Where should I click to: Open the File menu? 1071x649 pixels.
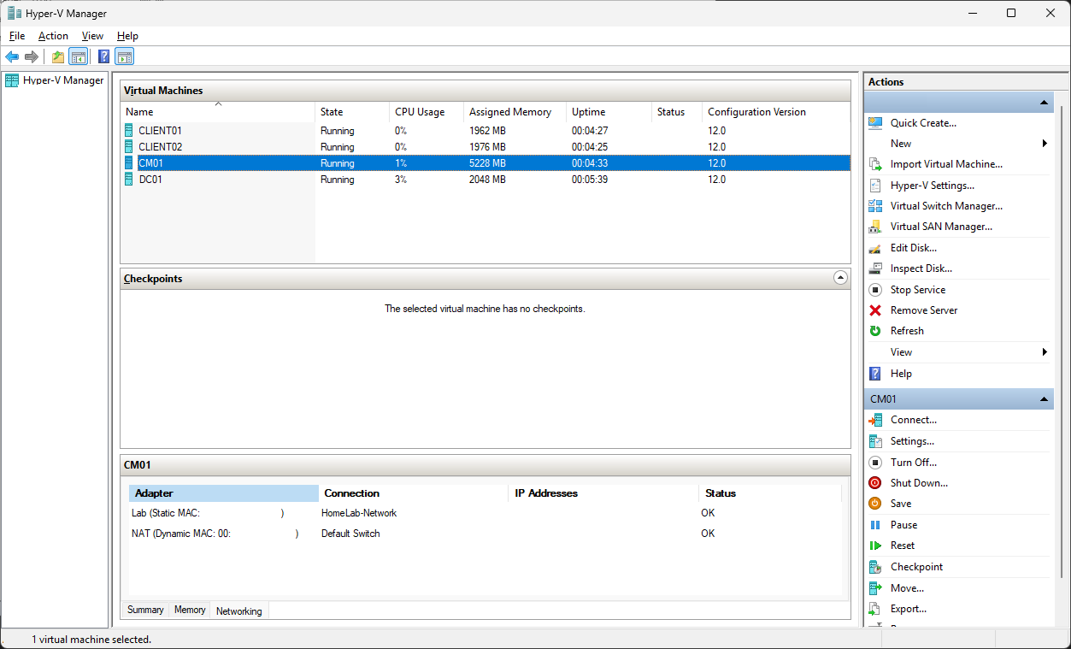[17, 36]
